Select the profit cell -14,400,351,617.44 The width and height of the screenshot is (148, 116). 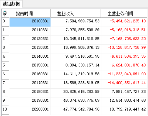click(x=124, y=84)
